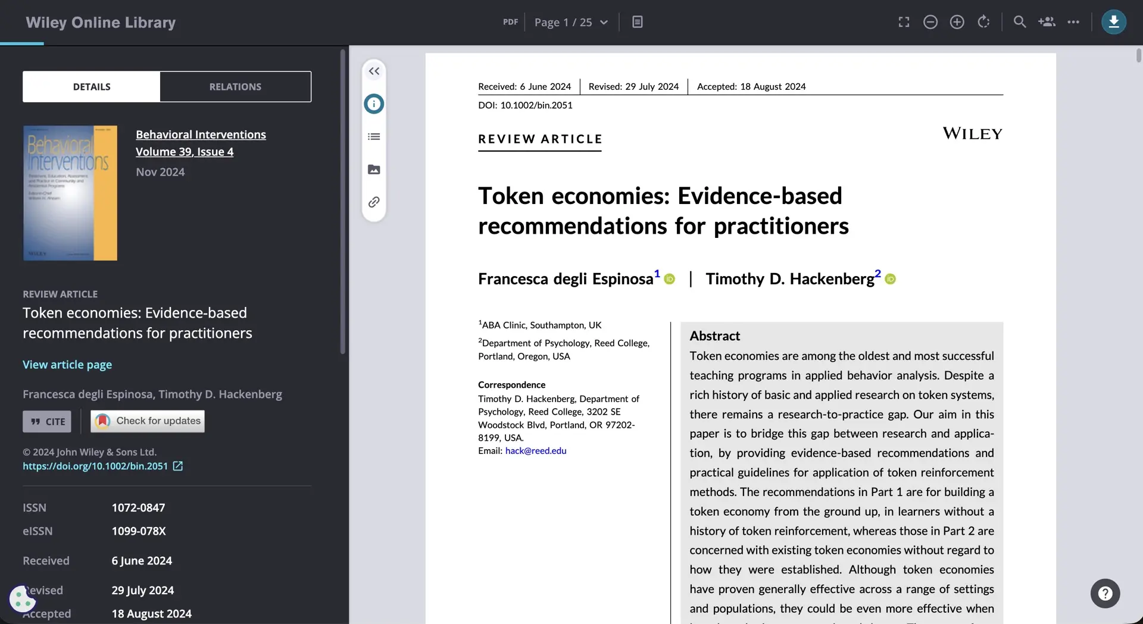Image resolution: width=1143 pixels, height=624 pixels.
Task: Switch to the RELATIONS tab
Action: tap(235, 87)
